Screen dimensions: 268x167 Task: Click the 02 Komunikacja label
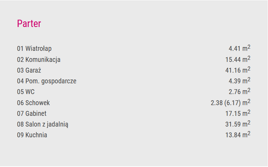click(39, 60)
